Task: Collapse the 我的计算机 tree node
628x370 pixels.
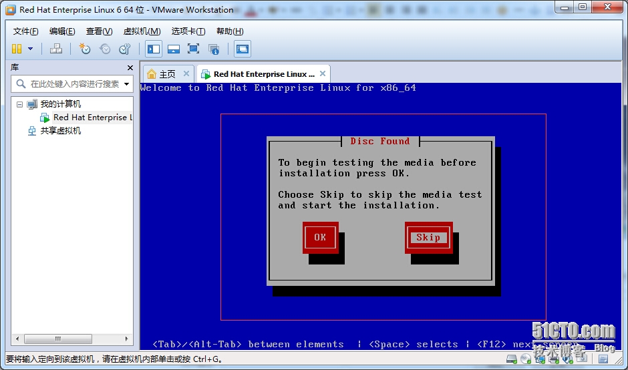Action: pyautogui.click(x=19, y=104)
